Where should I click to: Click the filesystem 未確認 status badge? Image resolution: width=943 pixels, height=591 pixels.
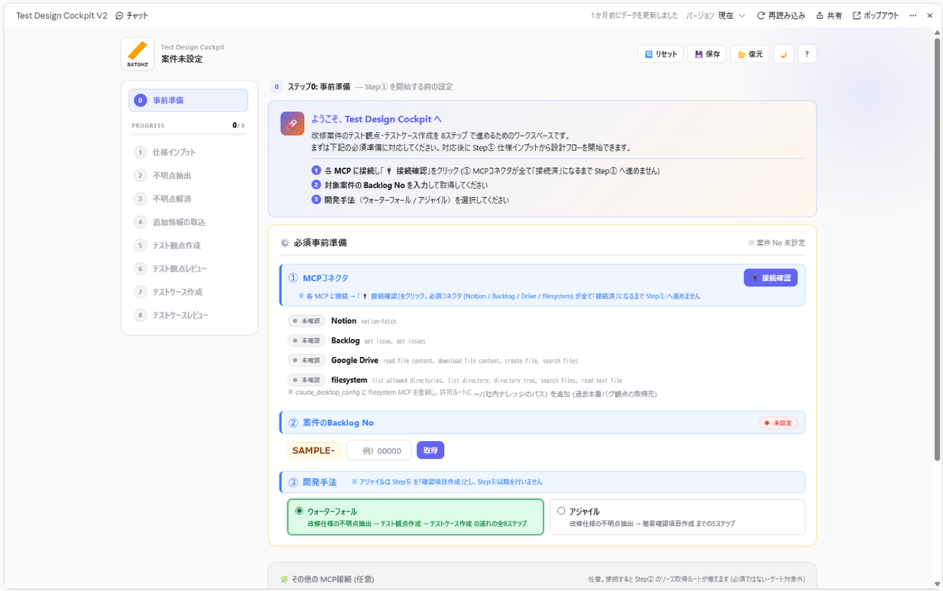306,380
